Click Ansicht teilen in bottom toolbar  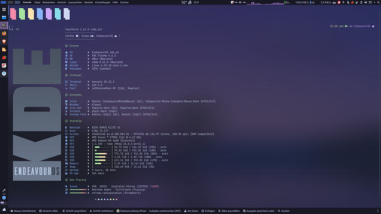49,211
